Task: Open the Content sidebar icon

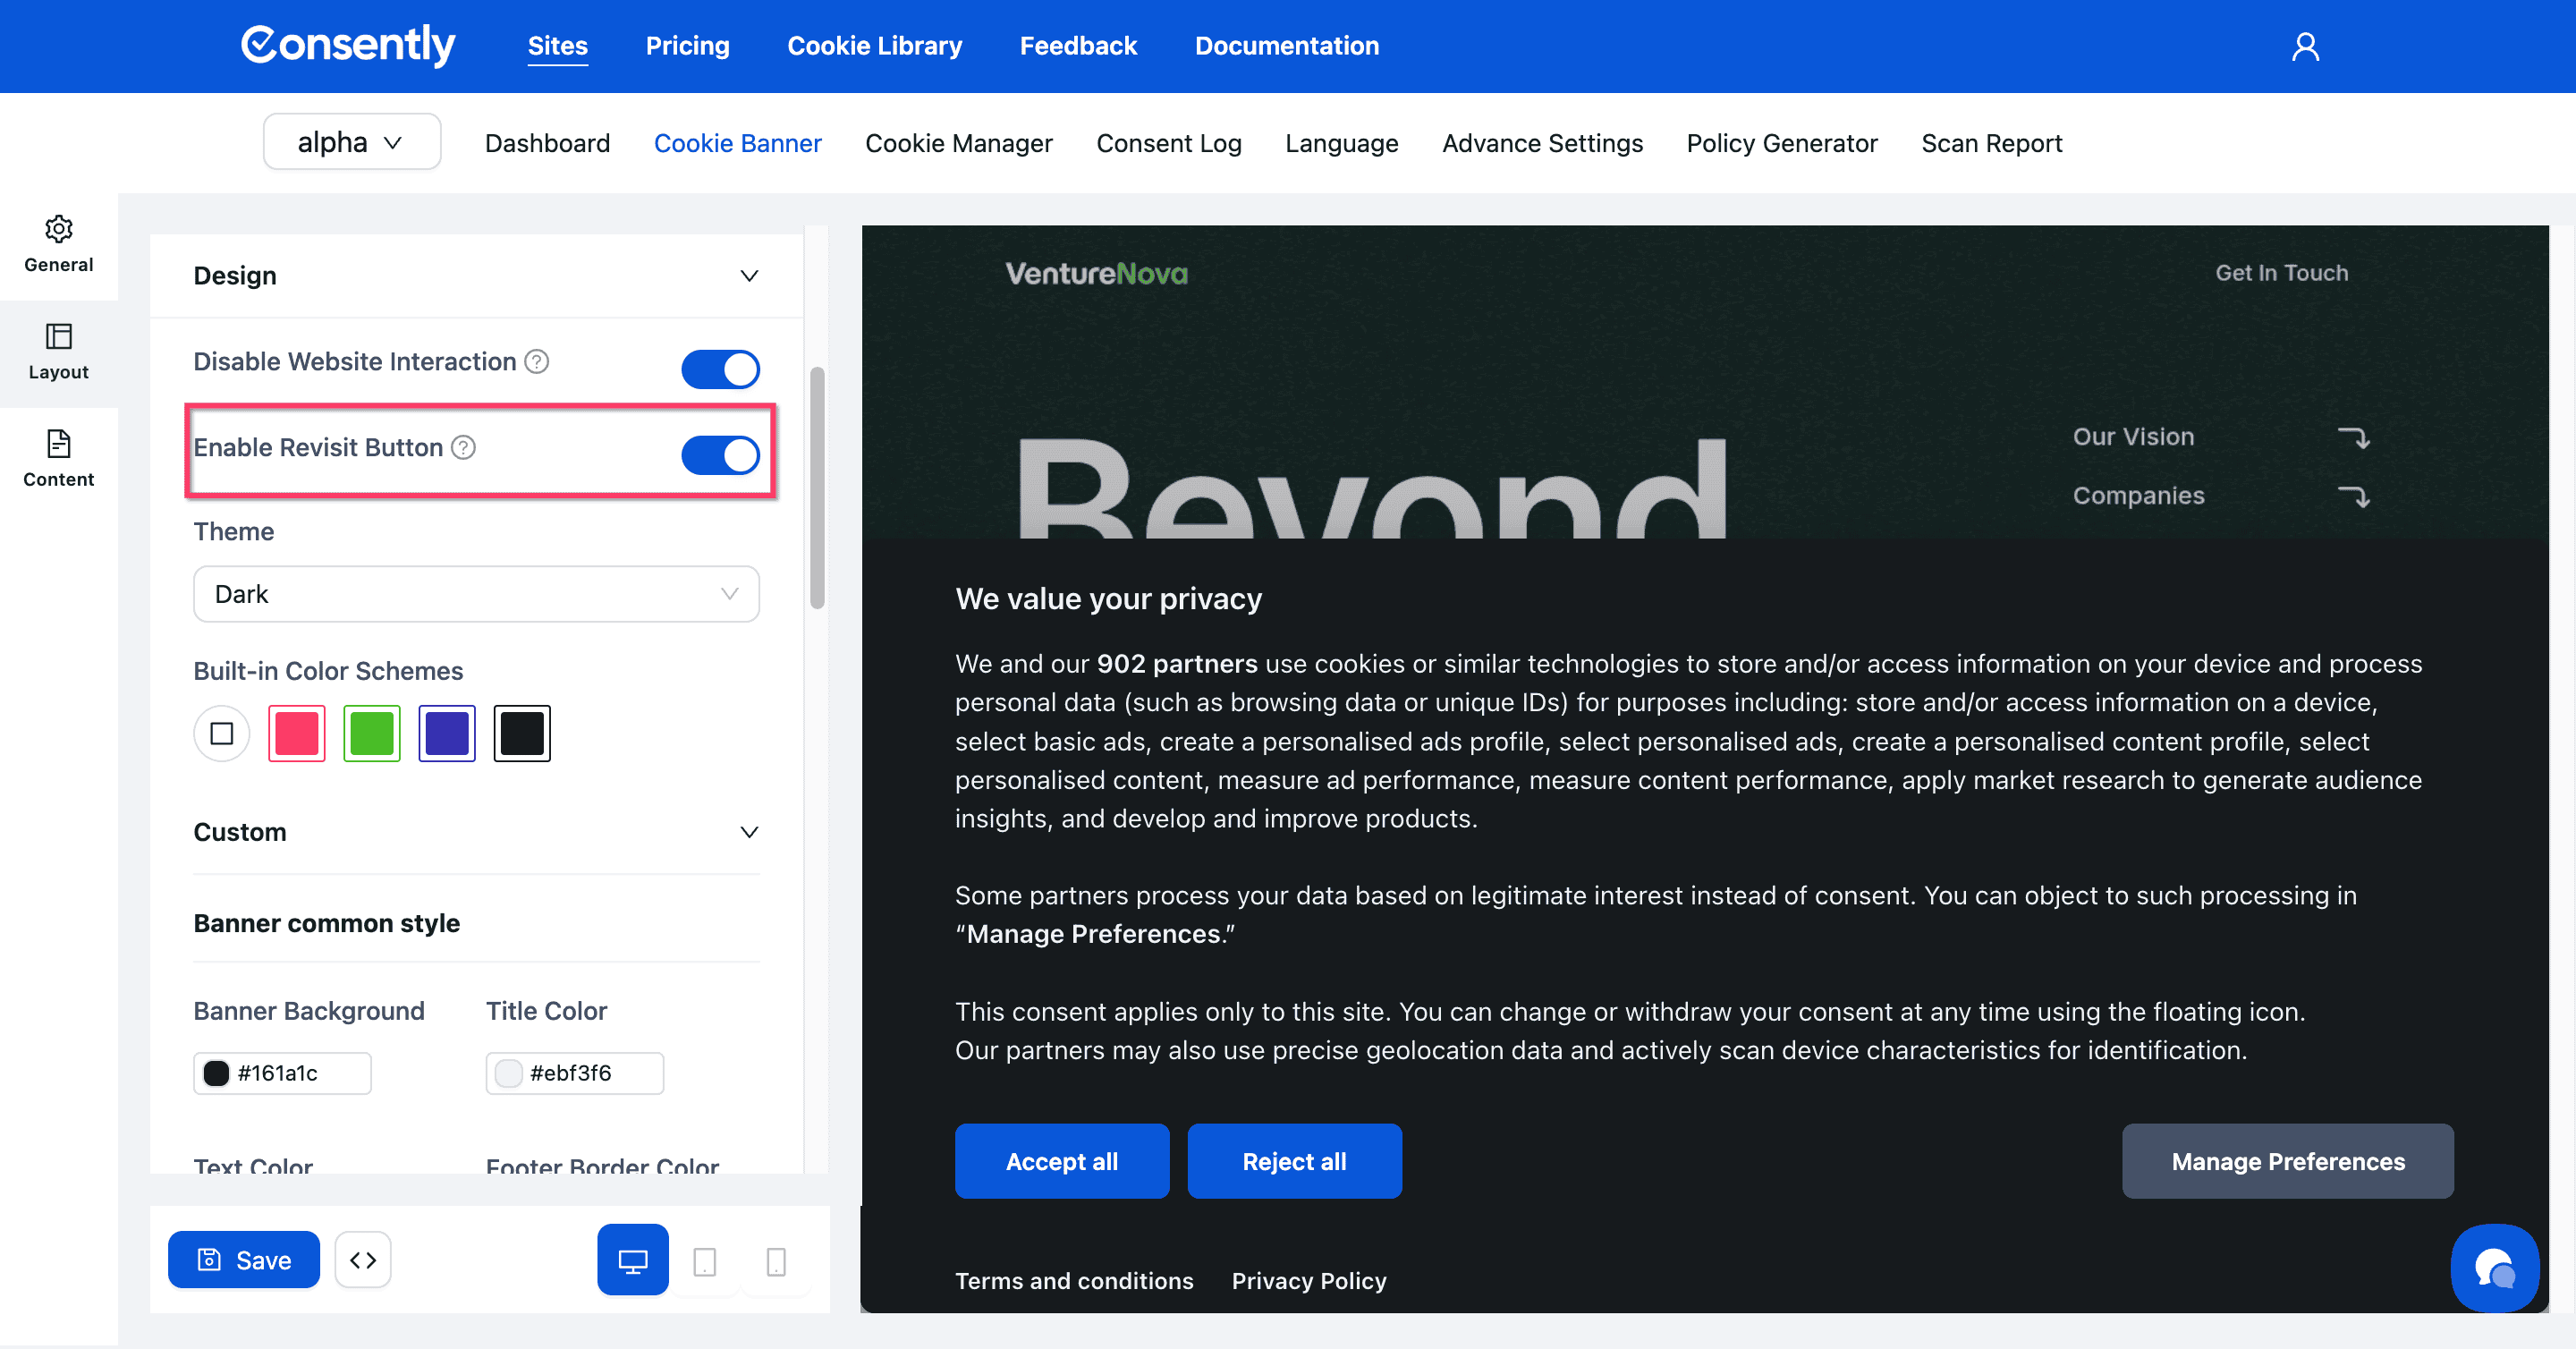Action: 58,458
